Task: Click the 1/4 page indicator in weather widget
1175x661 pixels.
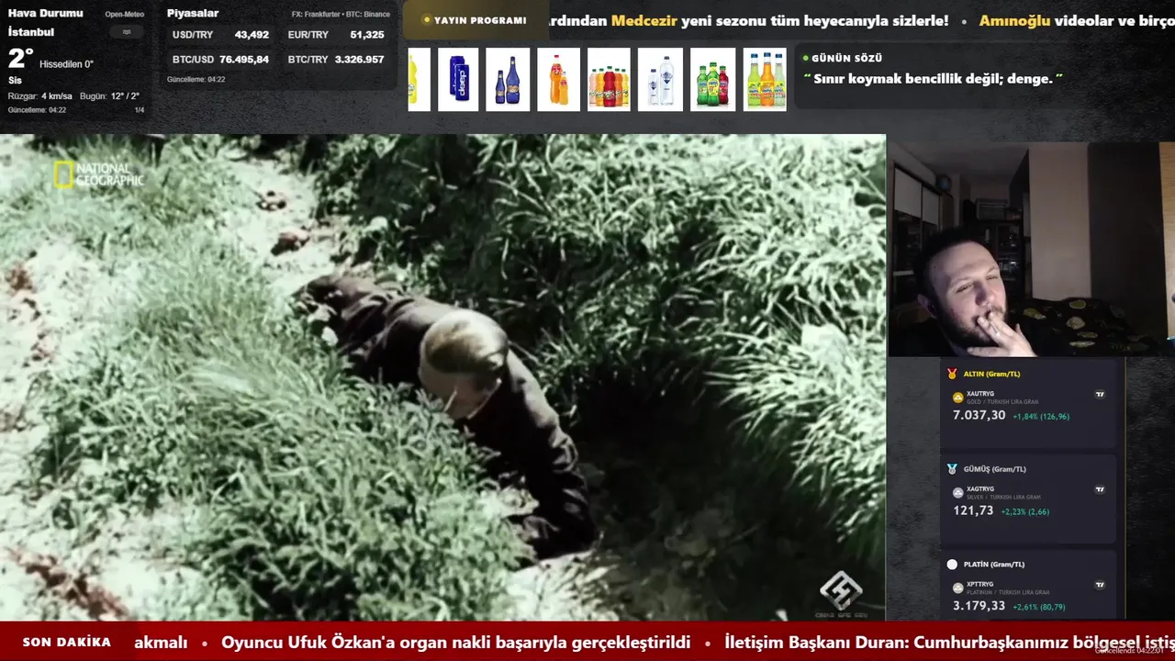Action: (140, 110)
